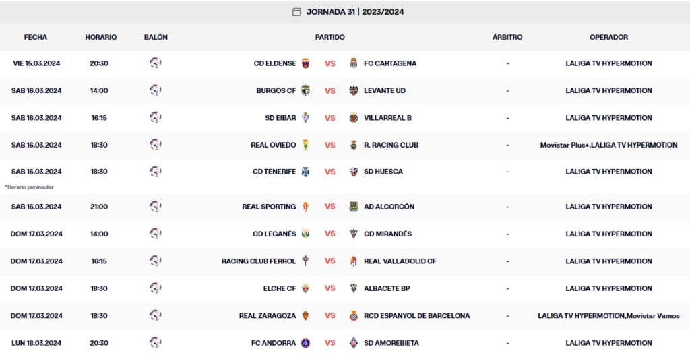This screenshot has height=355, width=690.
Task: Click FC Andorra club crest
Action: [x=305, y=343]
